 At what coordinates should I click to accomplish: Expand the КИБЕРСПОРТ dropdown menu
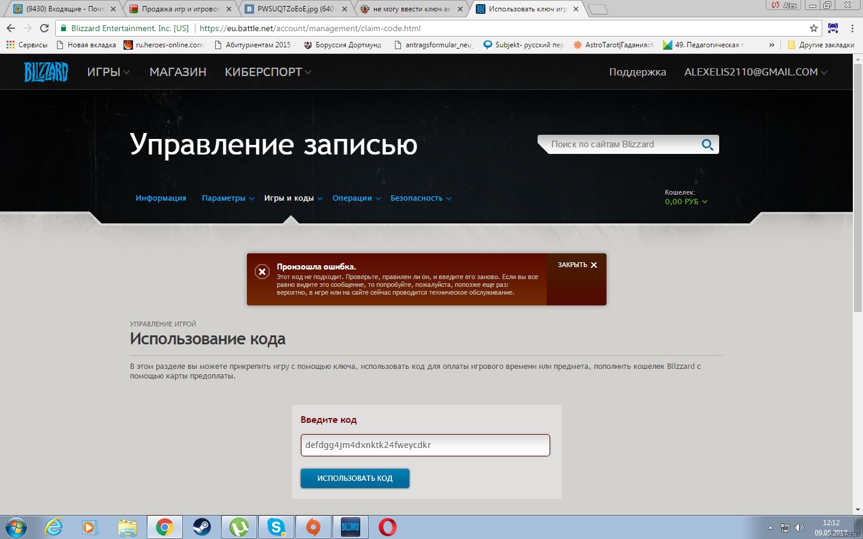pyautogui.click(x=268, y=72)
